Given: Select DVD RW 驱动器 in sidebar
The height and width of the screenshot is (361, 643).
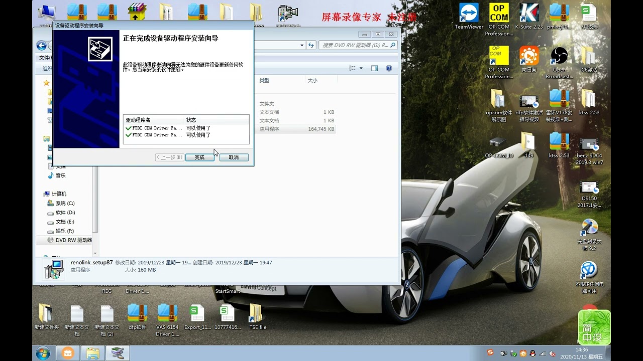Looking at the screenshot, I should click(x=69, y=240).
